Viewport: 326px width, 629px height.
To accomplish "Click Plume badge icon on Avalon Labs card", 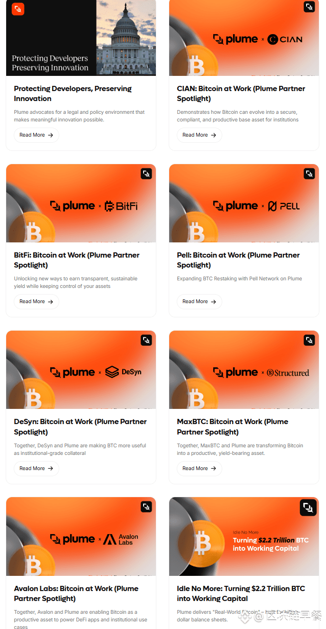I will coord(146,507).
